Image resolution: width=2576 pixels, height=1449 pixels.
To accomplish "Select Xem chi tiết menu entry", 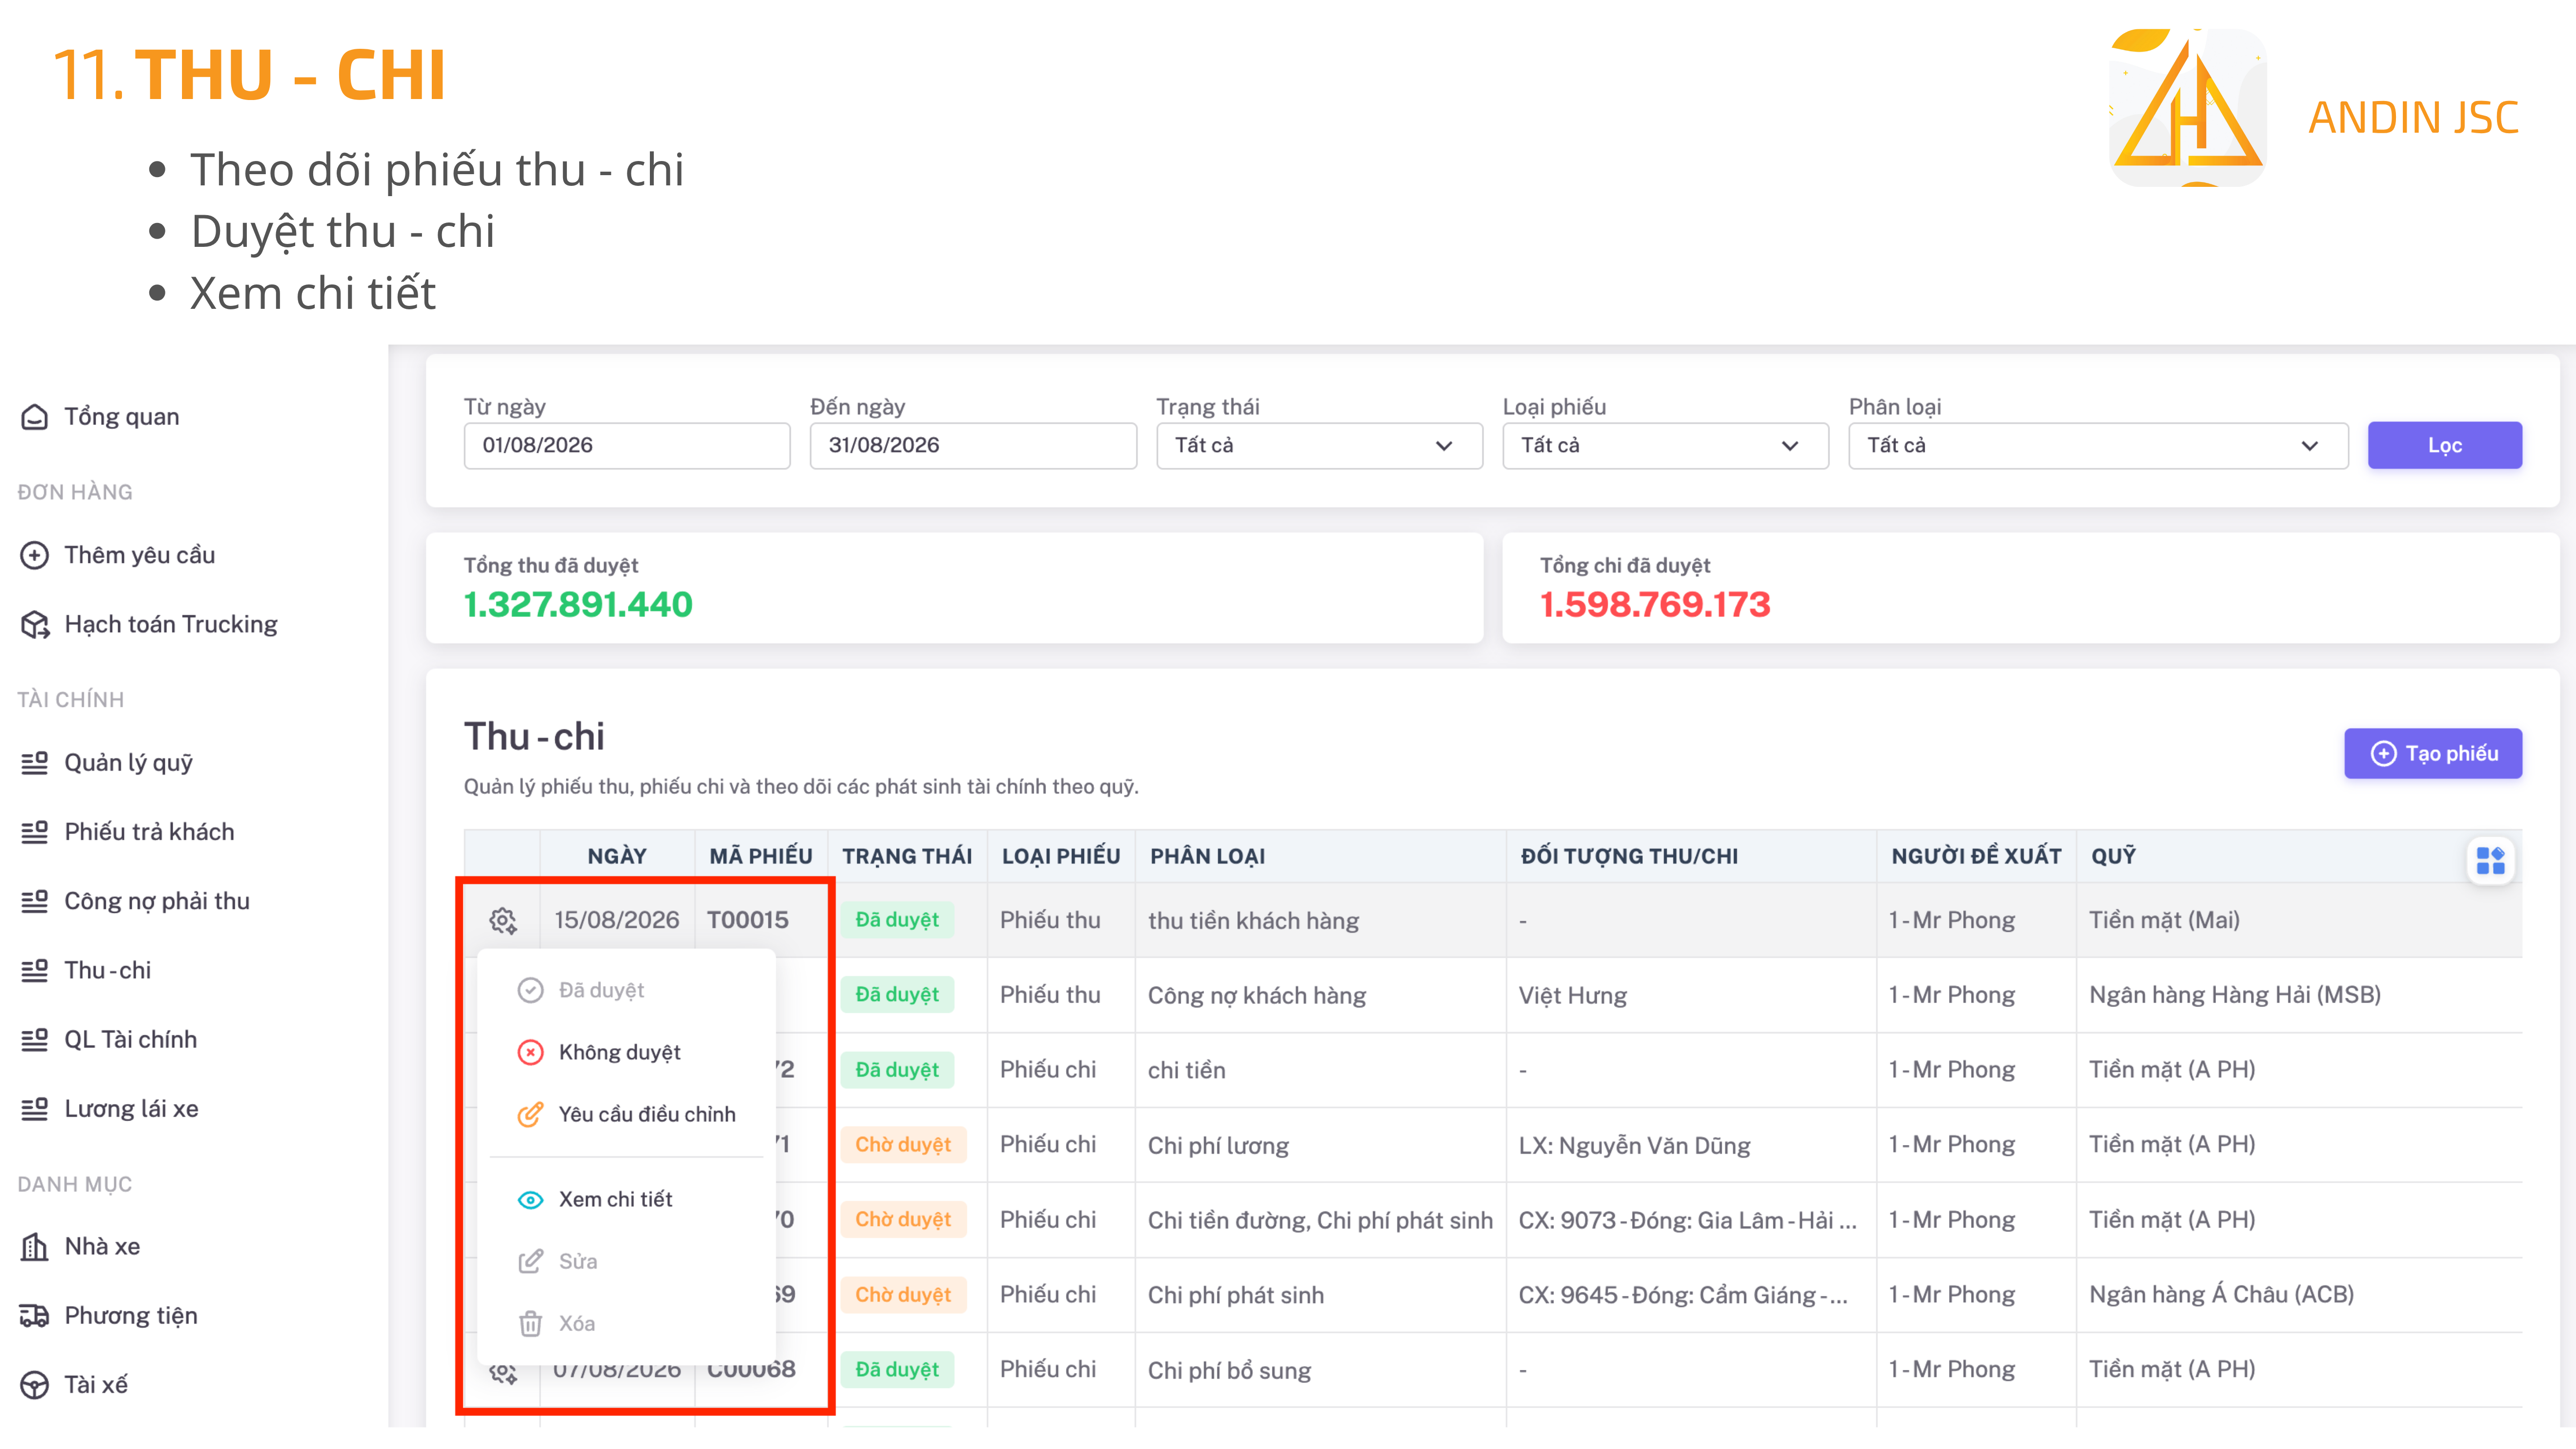I will click(x=627, y=1199).
